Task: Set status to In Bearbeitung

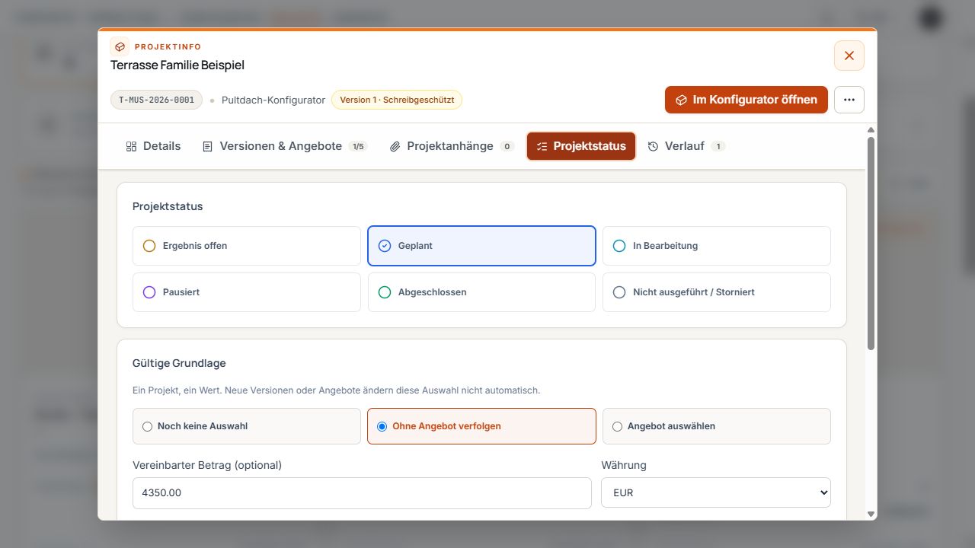Action: click(717, 246)
